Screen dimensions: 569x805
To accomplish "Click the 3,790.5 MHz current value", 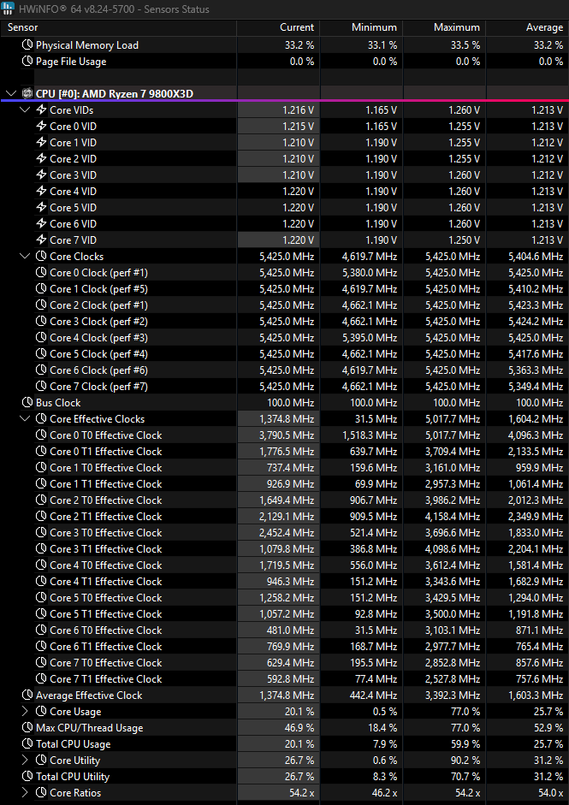I will tap(287, 435).
